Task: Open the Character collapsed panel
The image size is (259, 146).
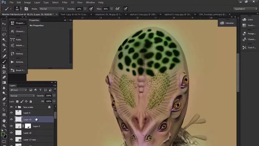Action: point(18,31)
